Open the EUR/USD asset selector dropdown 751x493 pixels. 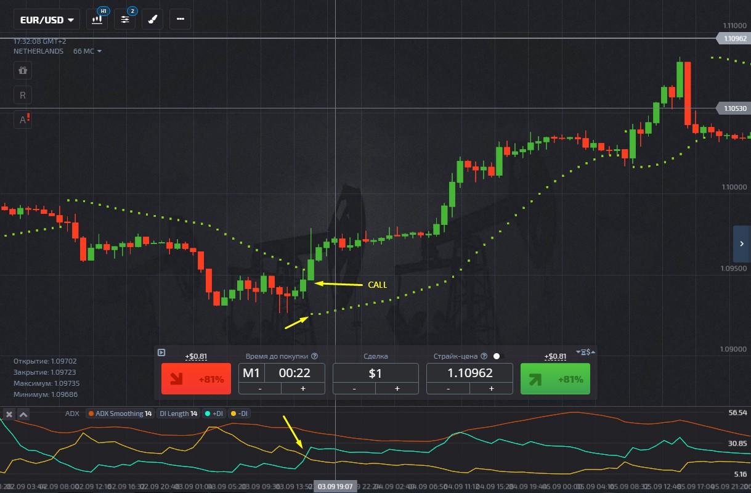click(x=47, y=20)
